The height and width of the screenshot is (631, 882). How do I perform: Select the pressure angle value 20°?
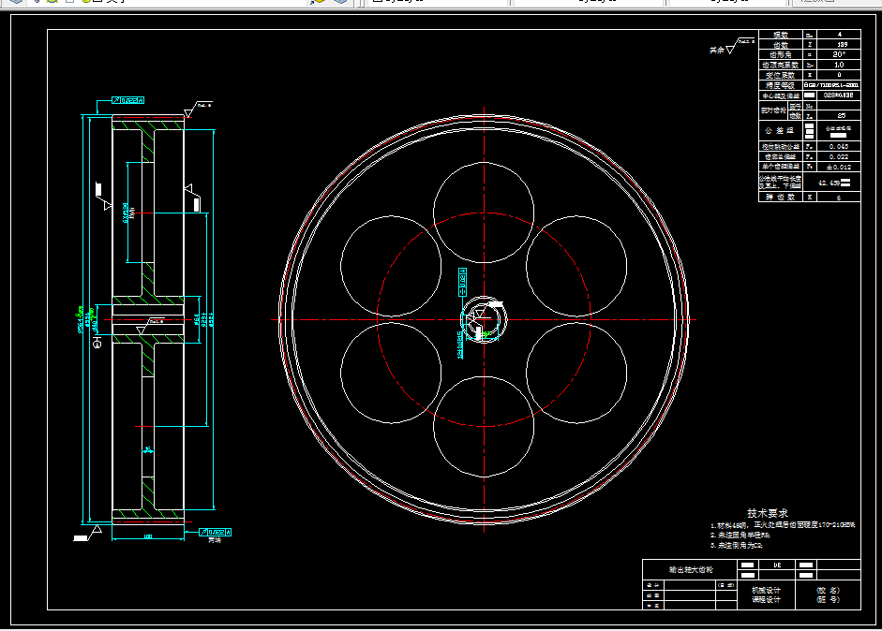[839, 54]
